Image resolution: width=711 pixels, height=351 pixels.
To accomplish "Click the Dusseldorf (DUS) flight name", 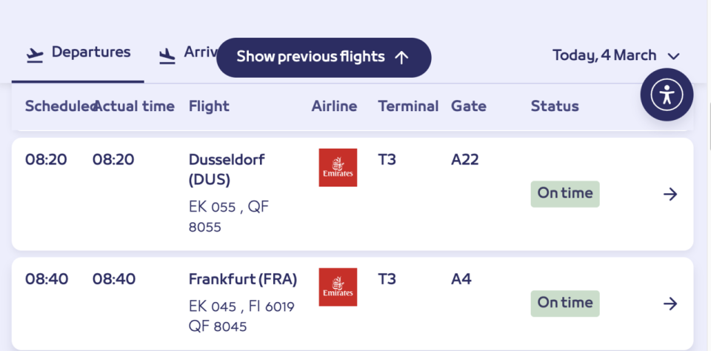I will pos(227,169).
